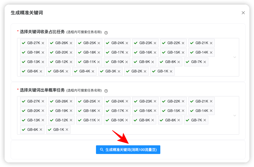The width and height of the screenshot is (254, 167).
Task: Remove GB-20K tag in 出单概率任务
Action: [x=43, y=111]
